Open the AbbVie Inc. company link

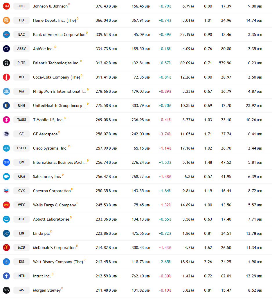pos(43,49)
